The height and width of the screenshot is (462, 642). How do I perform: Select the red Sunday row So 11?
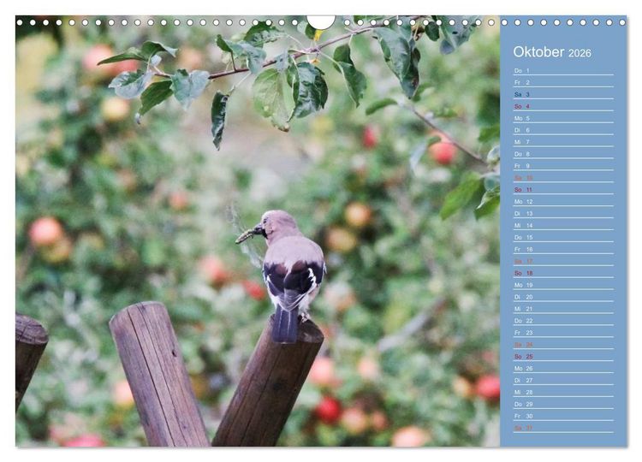coord(563,189)
